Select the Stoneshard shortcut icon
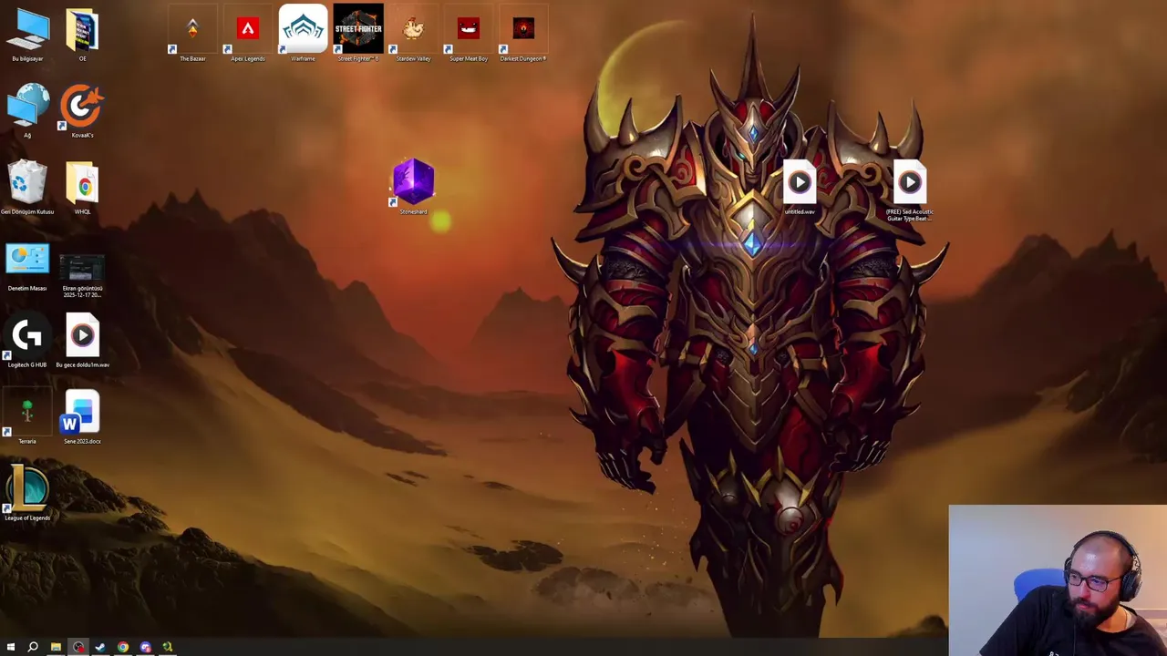 413,187
